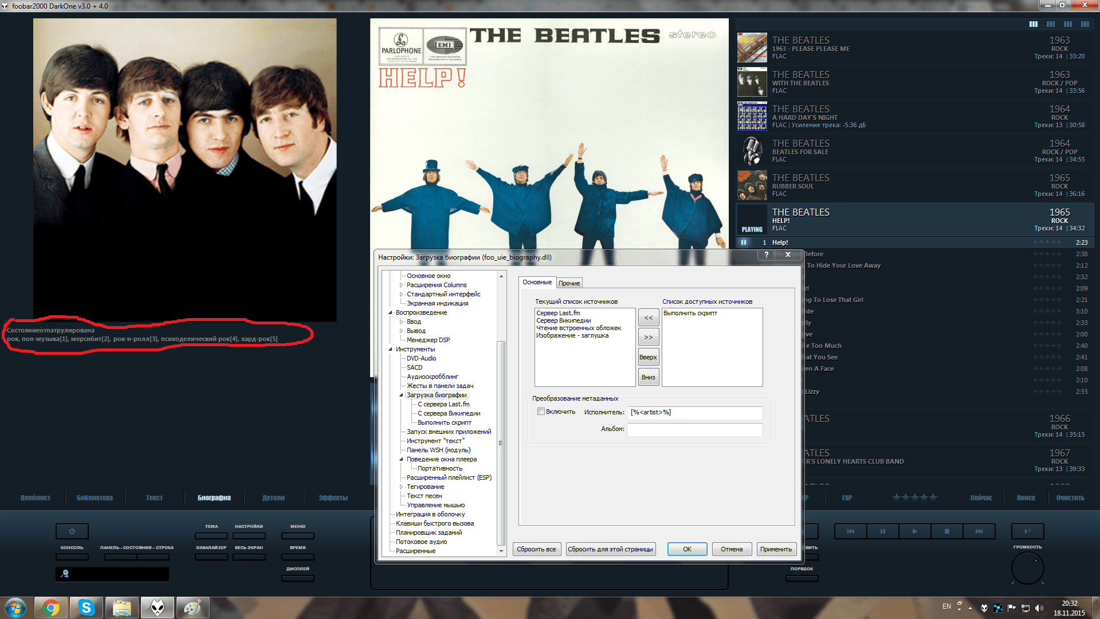
Task: Click the Применить button
Action: [776, 549]
